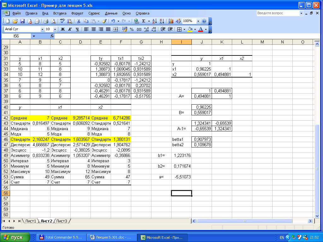This screenshot has width=323, height=242.
Task: Increase decimal places
Action: coord(146,29)
